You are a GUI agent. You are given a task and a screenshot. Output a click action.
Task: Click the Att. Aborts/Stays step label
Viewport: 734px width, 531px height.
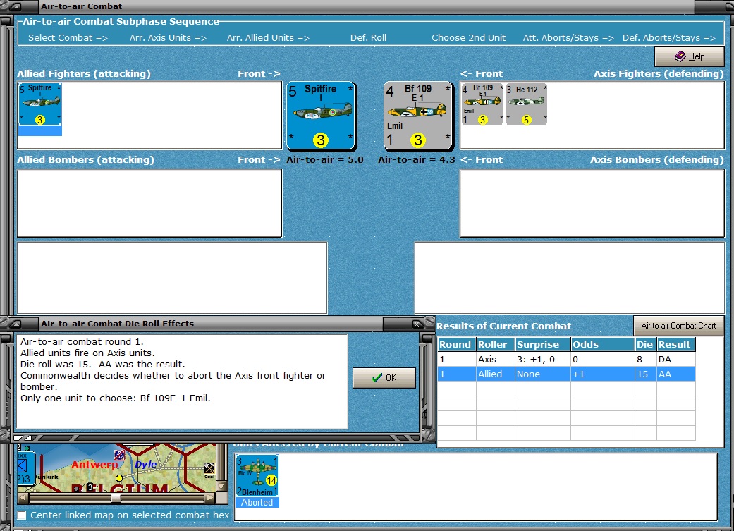click(568, 38)
